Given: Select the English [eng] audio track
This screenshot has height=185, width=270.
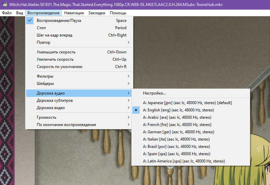Looking at the screenshot, I should [x=191, y=110].
